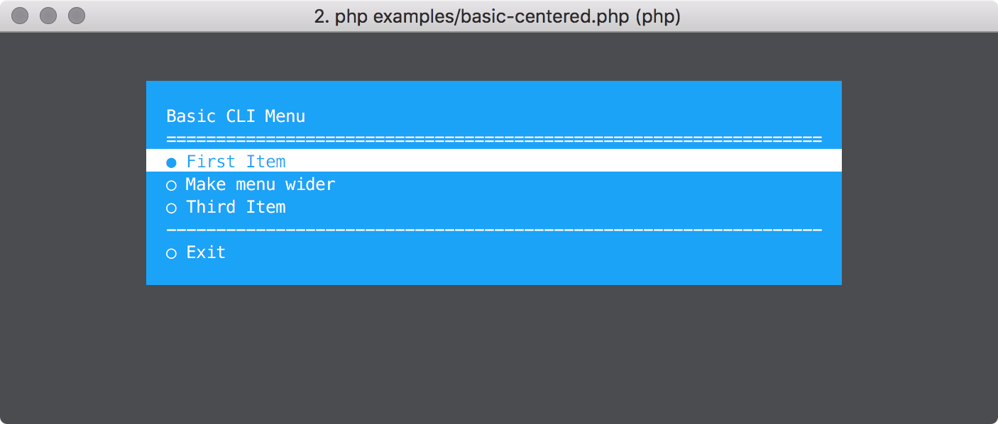Click the hollow circle beside Exit
Screen dimensions: 998x424
coord(171,254)
